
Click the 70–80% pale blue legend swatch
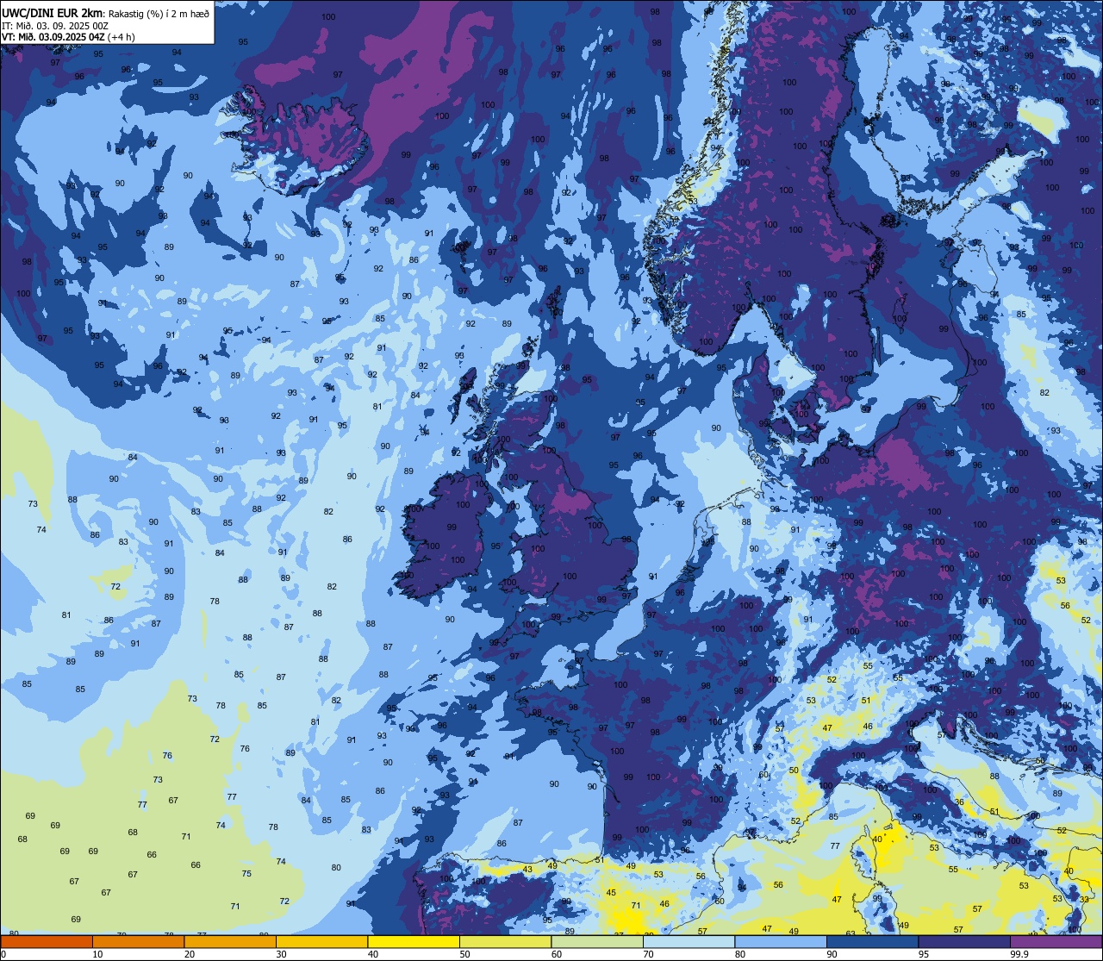[689, 941]
